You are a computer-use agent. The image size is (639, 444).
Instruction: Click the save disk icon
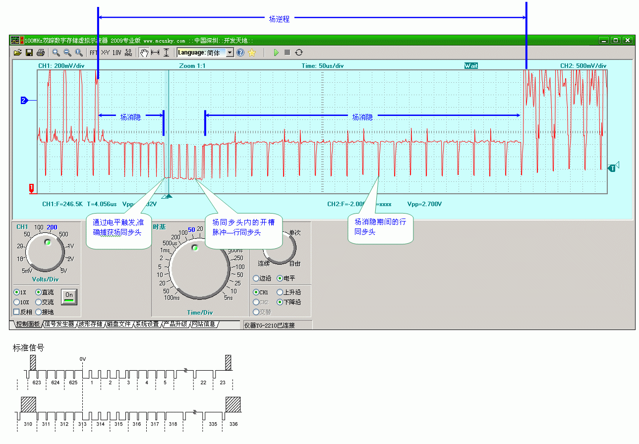click(x=29, y=53)
